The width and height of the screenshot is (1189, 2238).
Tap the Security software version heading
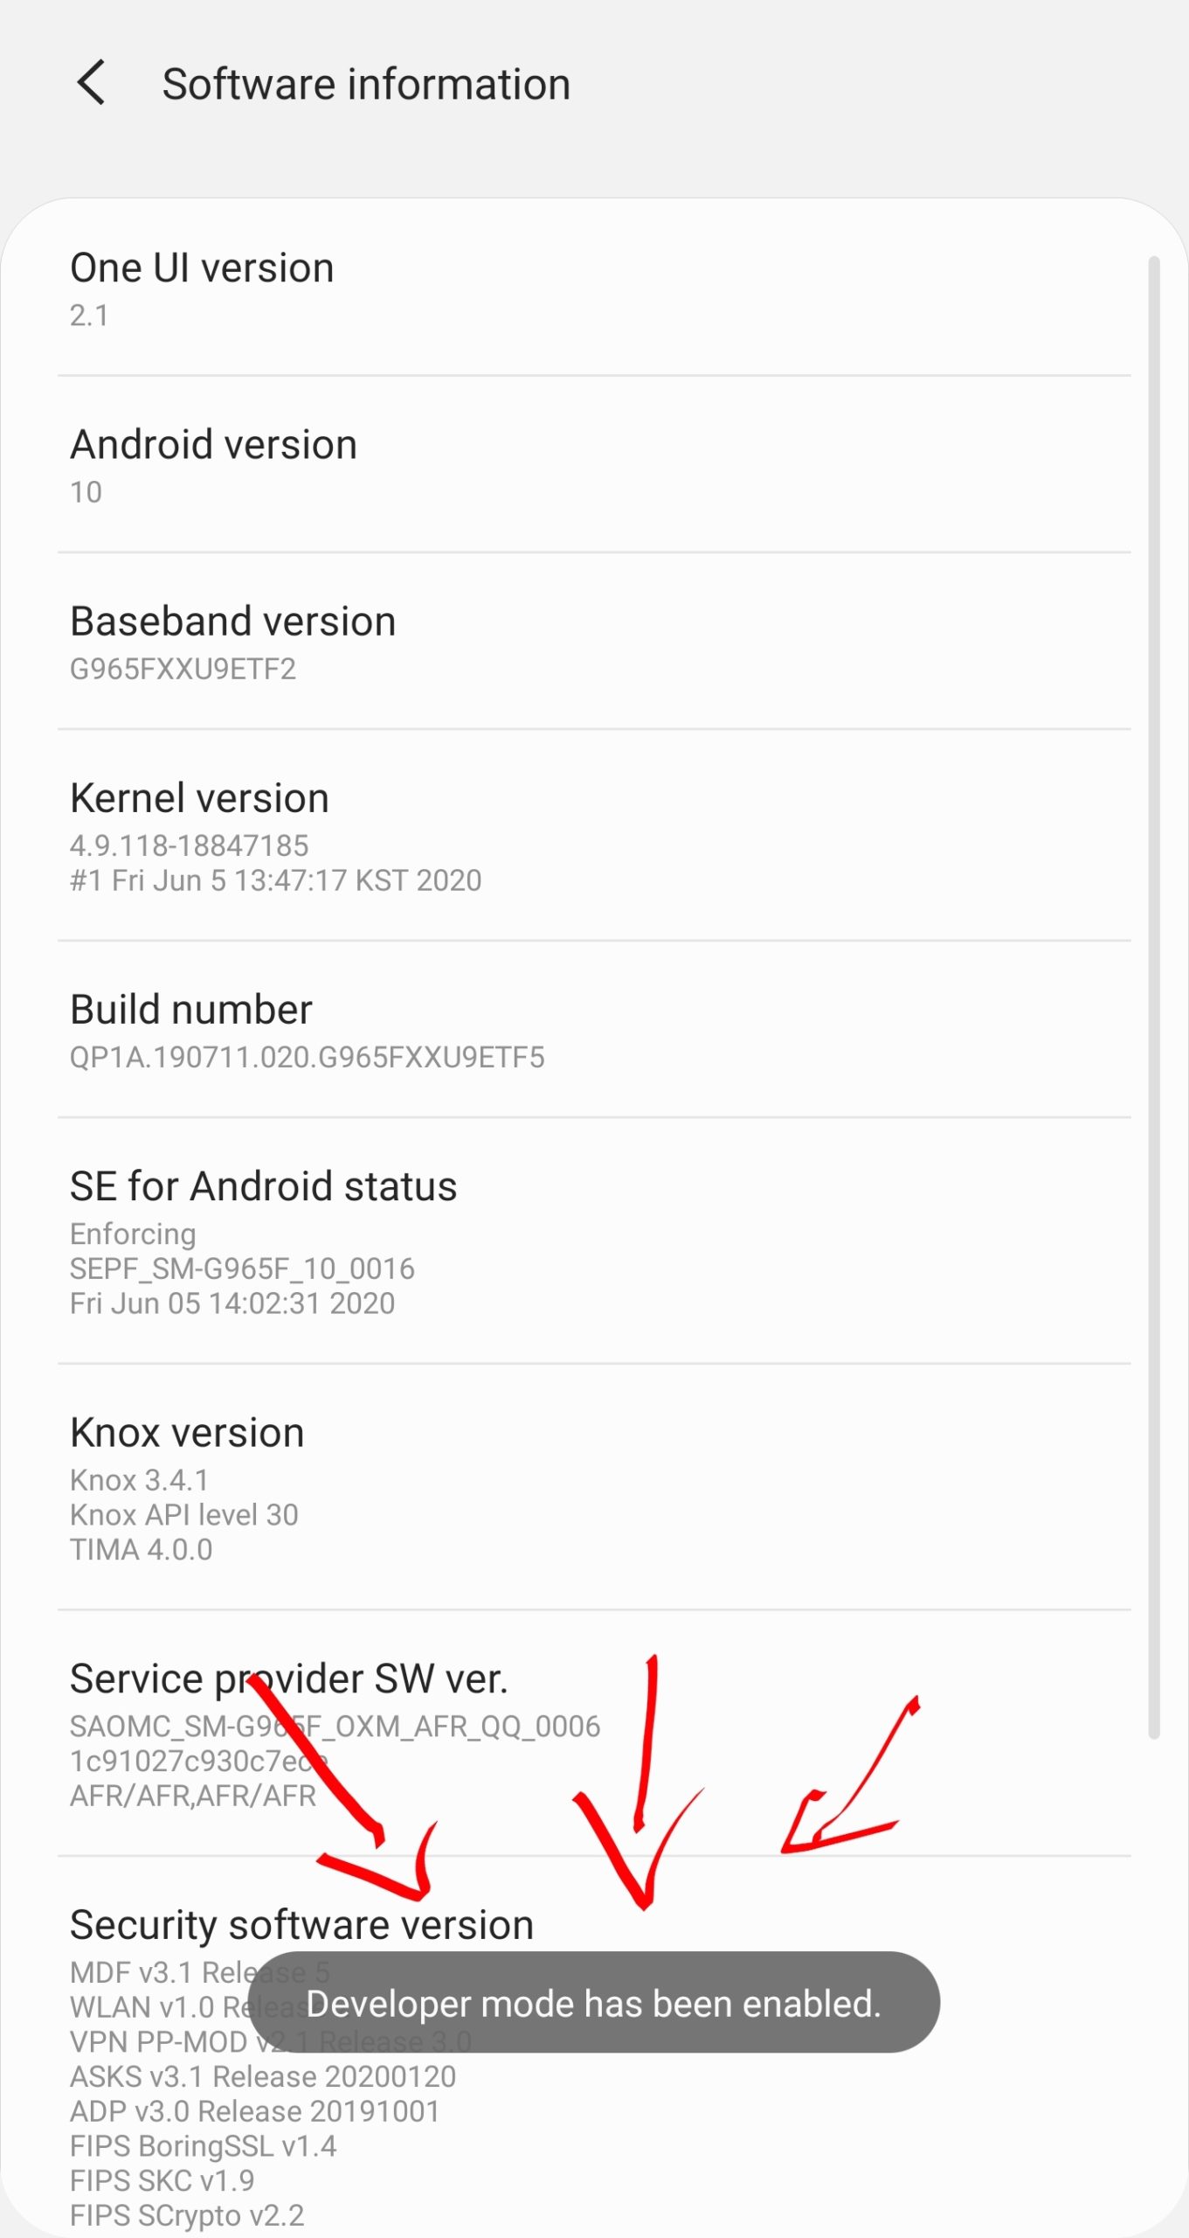click(x=301, y=1926)
